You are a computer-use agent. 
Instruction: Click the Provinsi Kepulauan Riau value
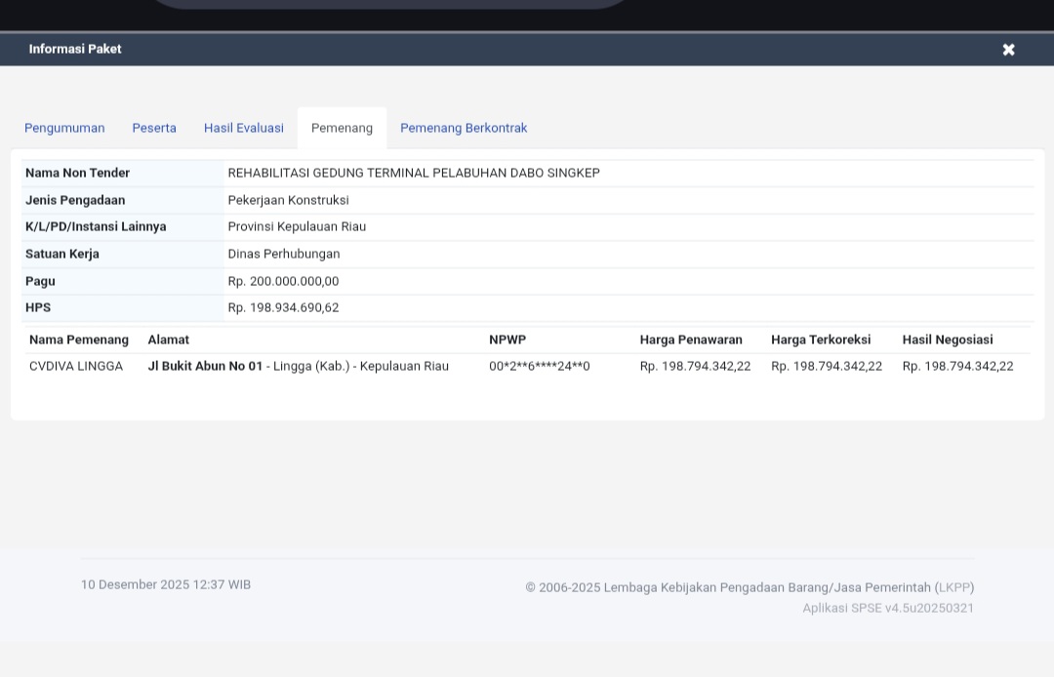(297, 227)
